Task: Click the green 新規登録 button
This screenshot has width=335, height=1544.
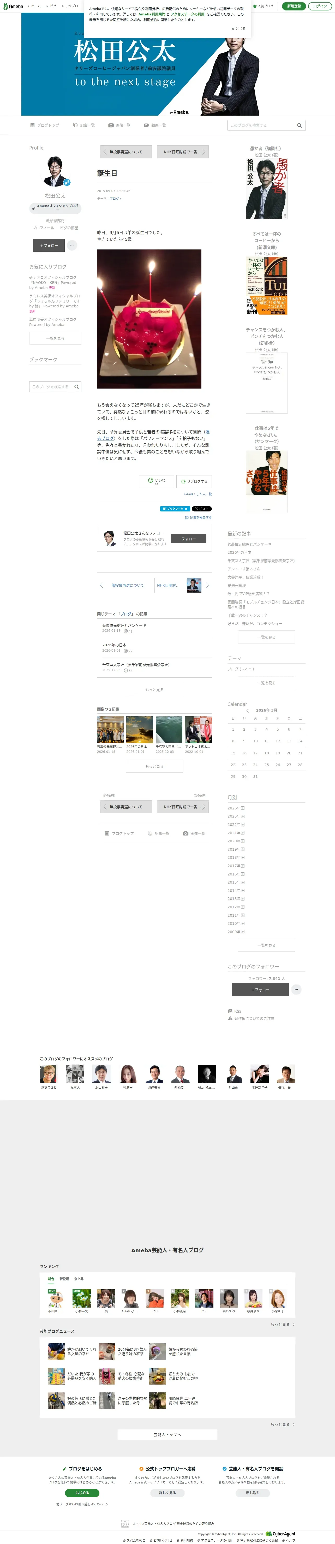Action: [294, 6]
